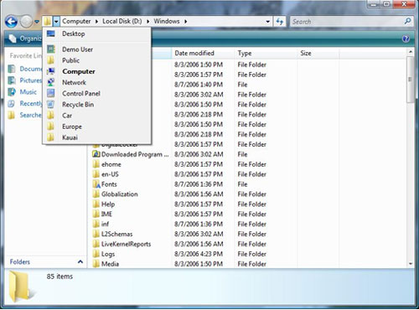419x310 pixels.
Task: Open the Recently Changed favorite link
Action: pyautogui.click(x=25, y=103)
